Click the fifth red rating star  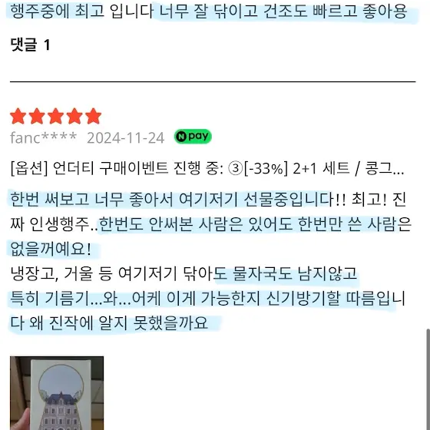pyautogui.click(x=93, y=116)
